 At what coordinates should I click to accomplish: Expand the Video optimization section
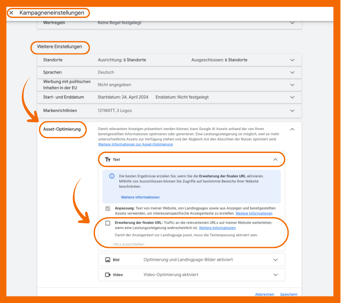[x=275, y=275]
